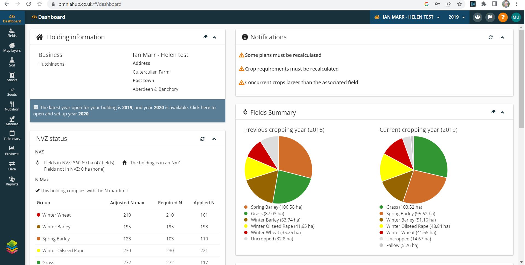Toggle Winter Barley (63.74 ha) legend entry
This screenshot has height=265, width=525.
[x=272, y=220]
